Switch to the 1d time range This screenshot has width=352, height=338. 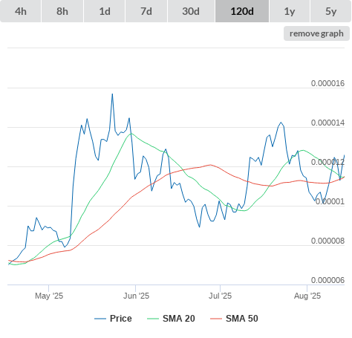coord(105,11)
